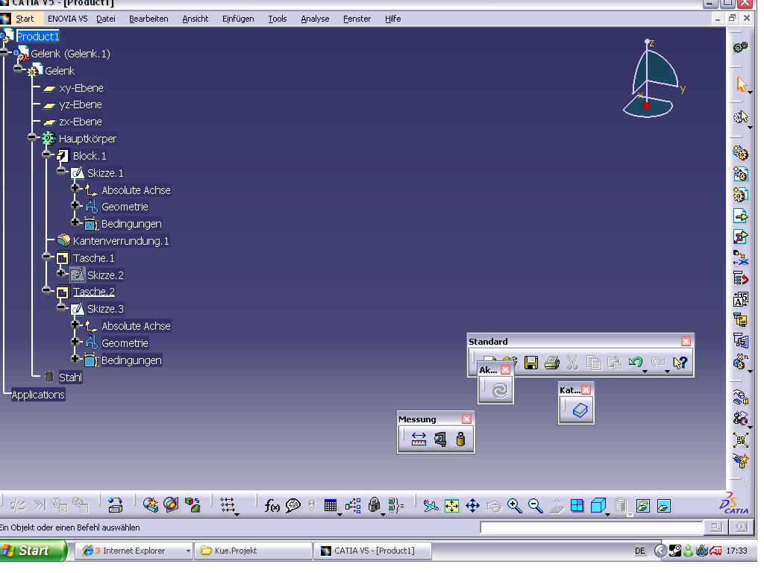Click the What's This help icon

click(x=680, y=362)
